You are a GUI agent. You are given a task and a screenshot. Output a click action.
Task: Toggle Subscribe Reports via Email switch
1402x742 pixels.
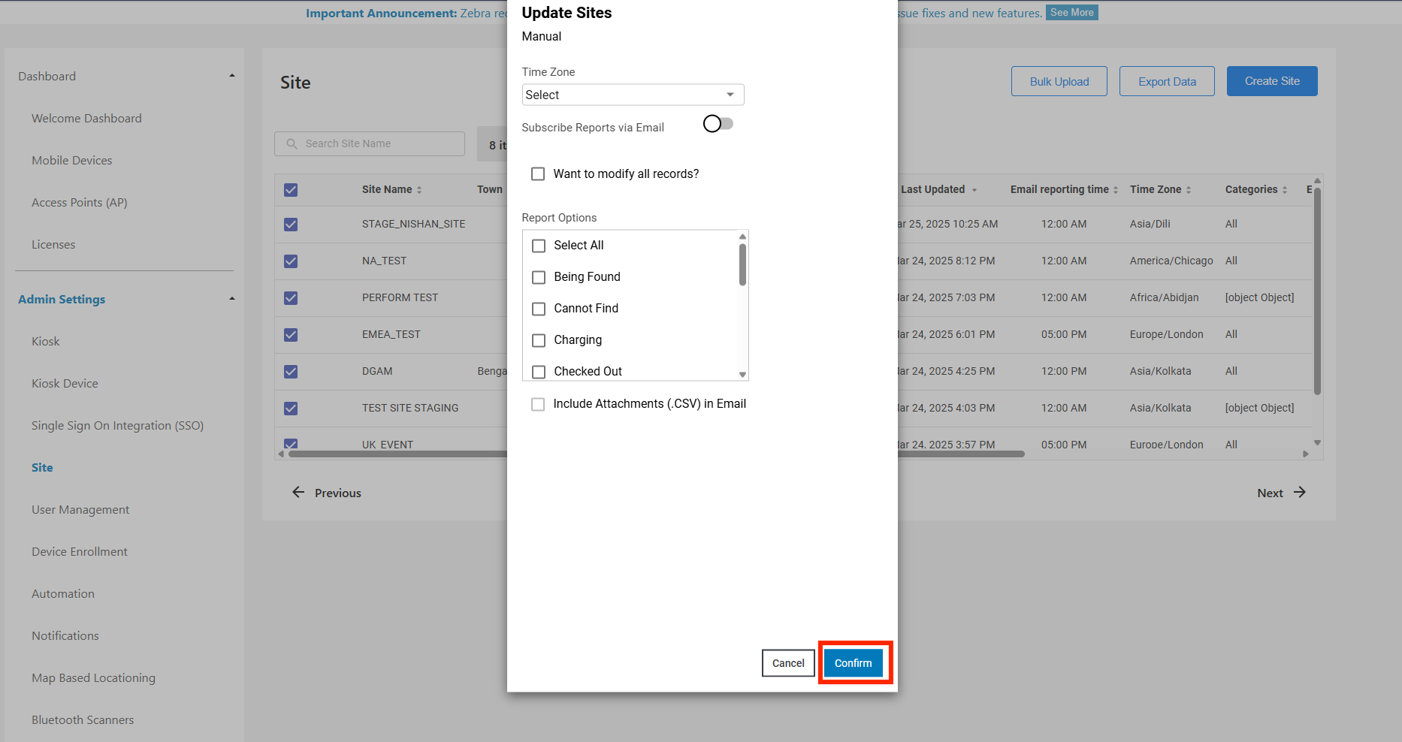click(718, 124)
